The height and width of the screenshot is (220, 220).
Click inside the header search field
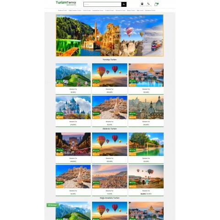pyautogui.click(x=103, y=5)
